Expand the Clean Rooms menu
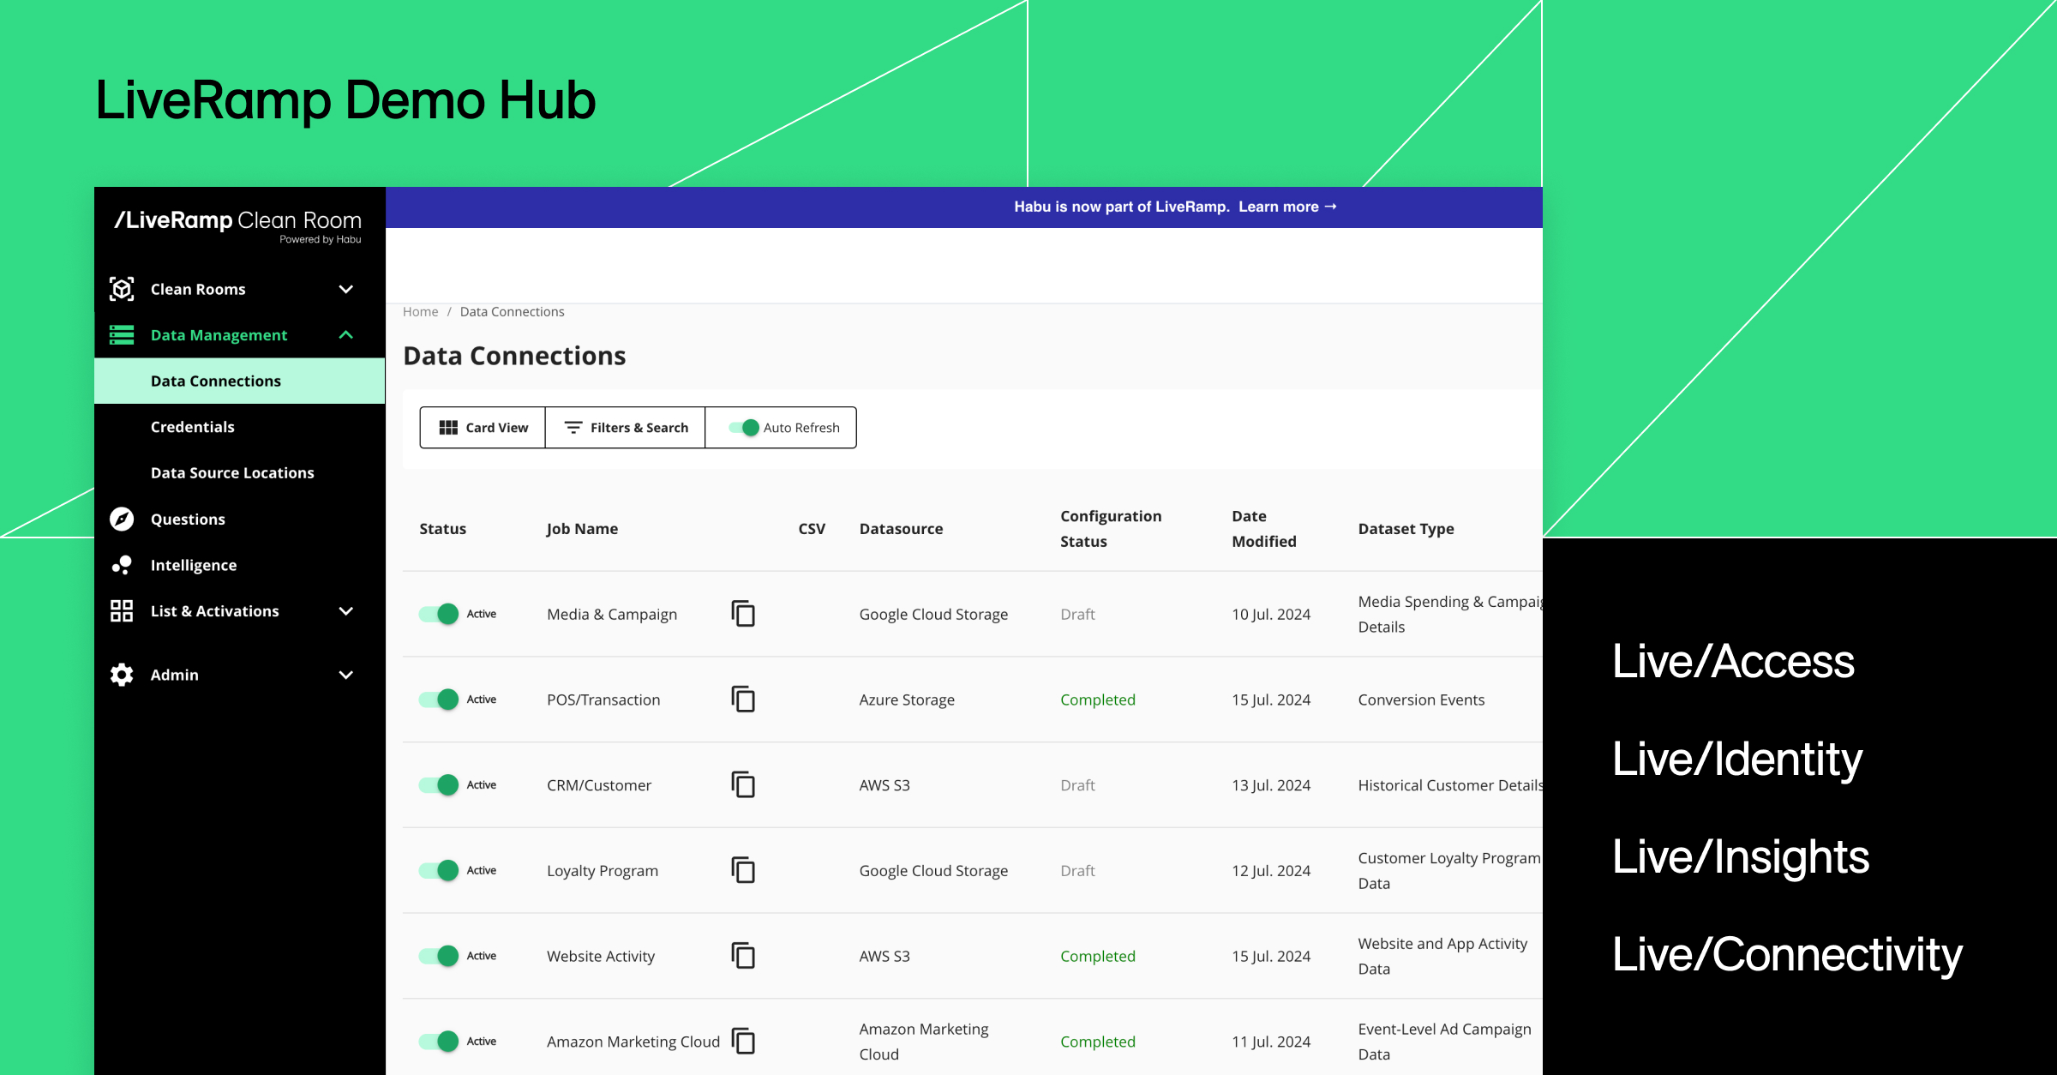Screen dimensions: 2057x1075 [x=346, y=289]
